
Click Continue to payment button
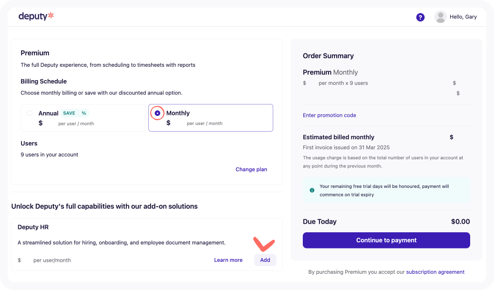click(x=386, y=240)
